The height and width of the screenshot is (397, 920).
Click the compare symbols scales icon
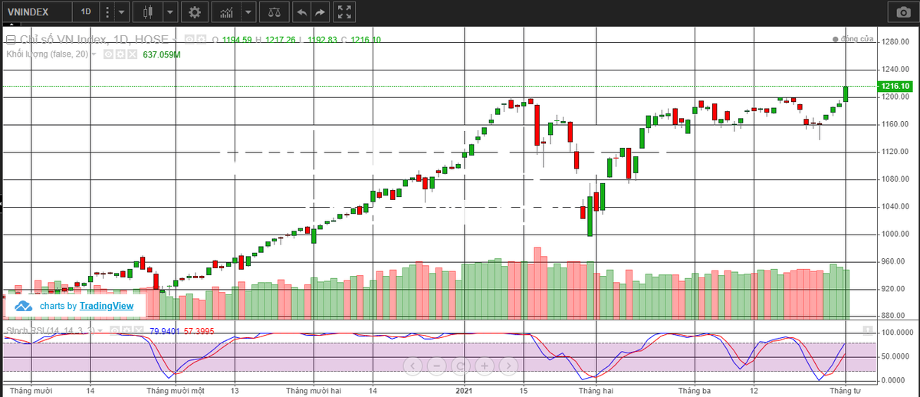pos(274,11)
